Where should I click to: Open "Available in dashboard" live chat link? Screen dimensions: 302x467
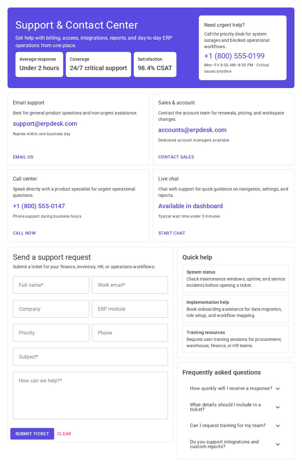point(190,206)
